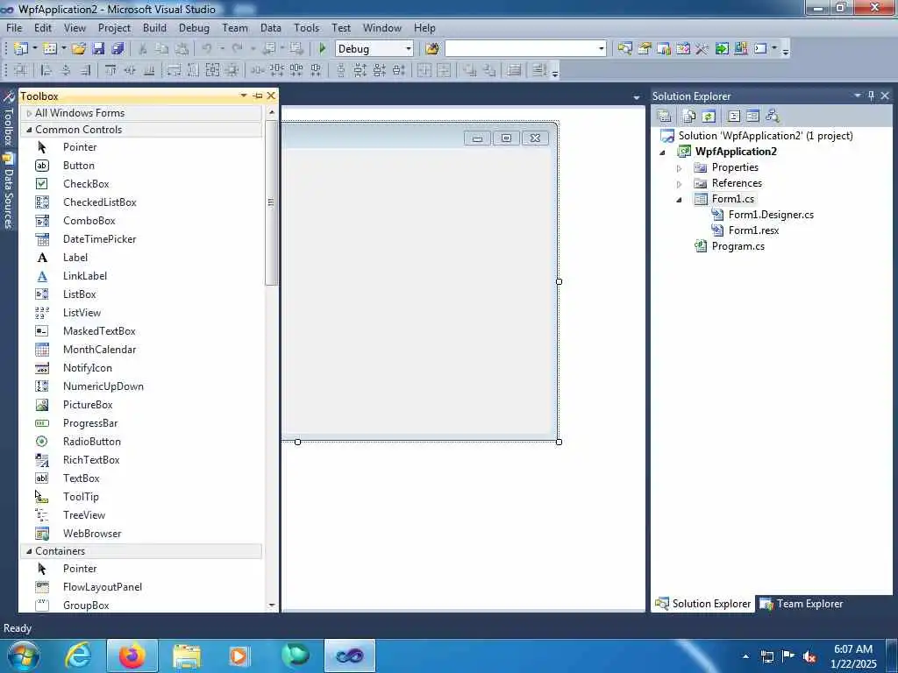Image resolution: width=898 pixels, height=673 pixels.
Task: Open Extension Manager from the toolbar
Action: (741, 49)
